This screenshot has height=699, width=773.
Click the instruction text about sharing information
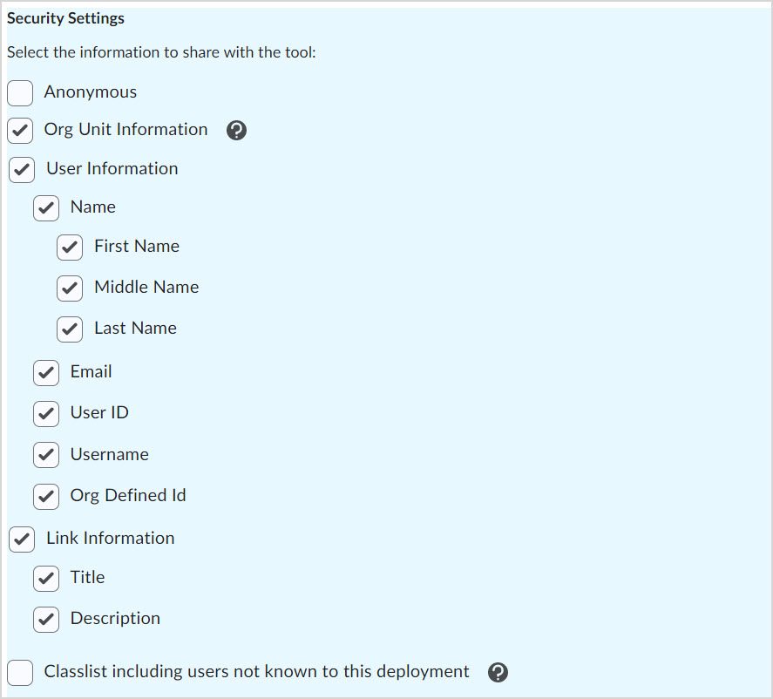(161, 52)
